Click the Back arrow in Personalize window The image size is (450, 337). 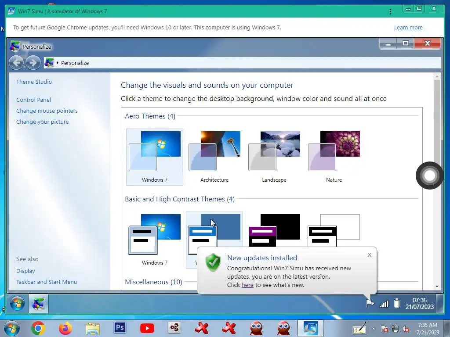17,62
